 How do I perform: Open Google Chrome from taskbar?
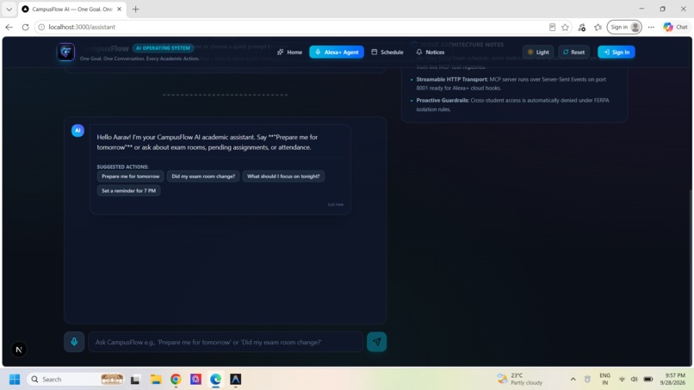tap(176, 380)
